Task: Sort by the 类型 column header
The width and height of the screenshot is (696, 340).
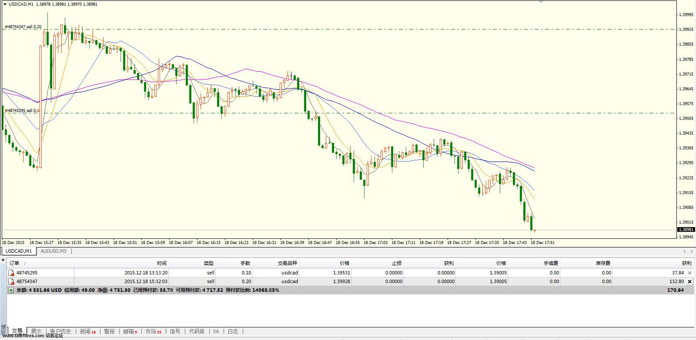Action: [x=193, y=263]
